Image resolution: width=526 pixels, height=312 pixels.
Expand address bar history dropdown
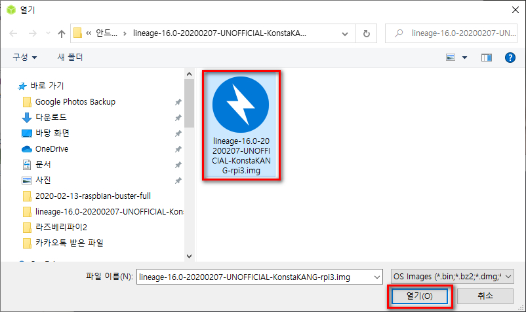click(344, 33)
